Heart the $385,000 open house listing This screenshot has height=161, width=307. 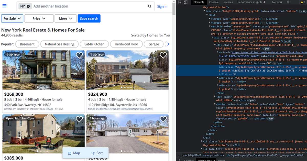click(79, 119)
